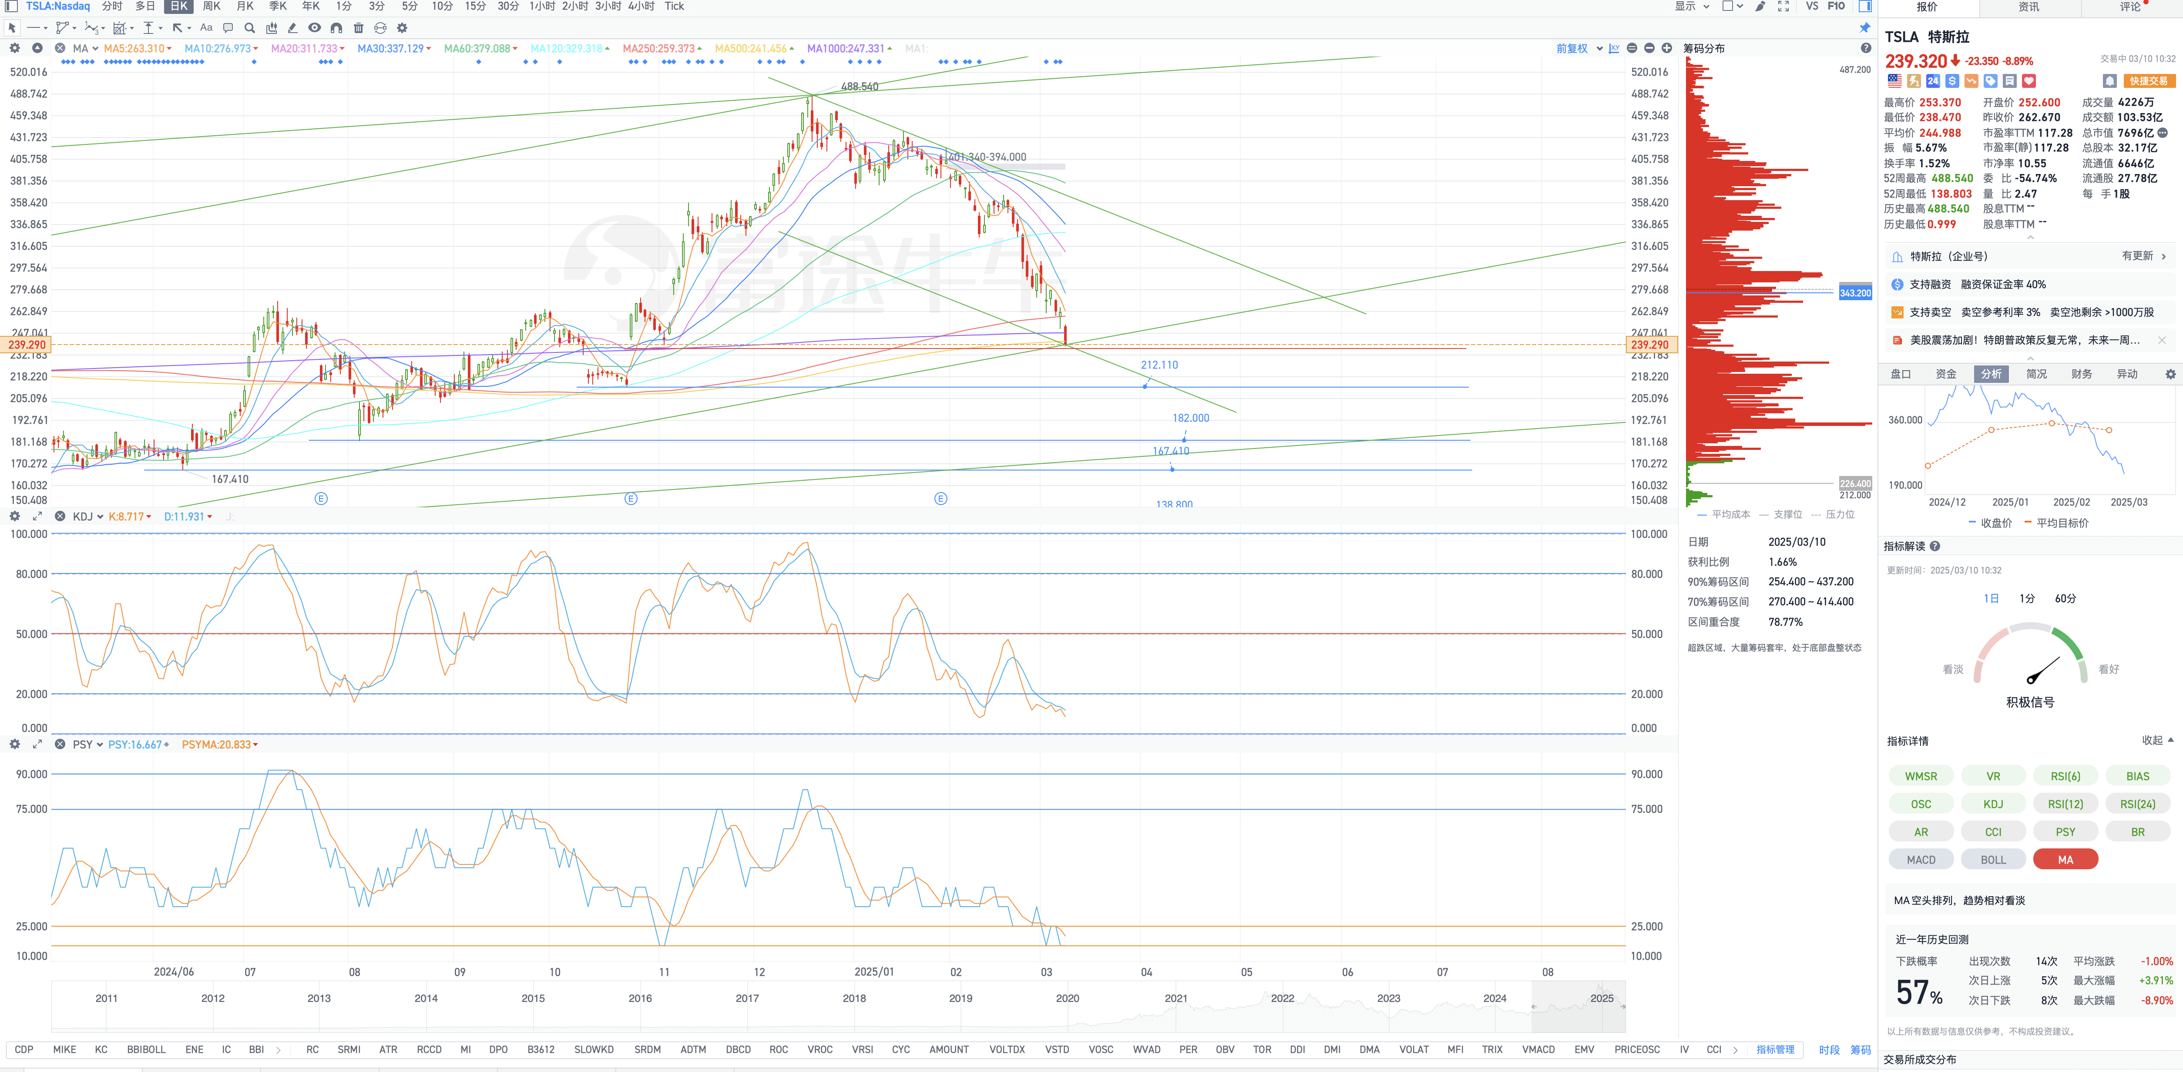Toggle the blue pin for toolbar
2183x1072 pixels.
(x=1864, y=28)
